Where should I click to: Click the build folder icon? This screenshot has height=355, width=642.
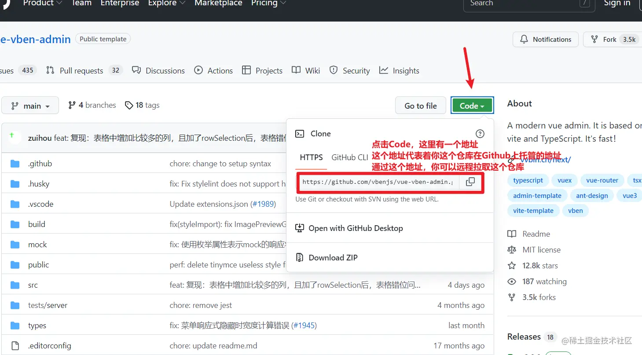(x=15, y=224)
